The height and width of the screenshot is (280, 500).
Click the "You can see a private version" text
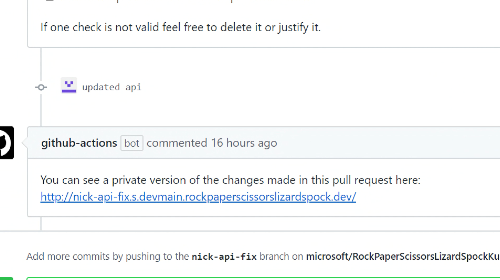coord(230,180)
